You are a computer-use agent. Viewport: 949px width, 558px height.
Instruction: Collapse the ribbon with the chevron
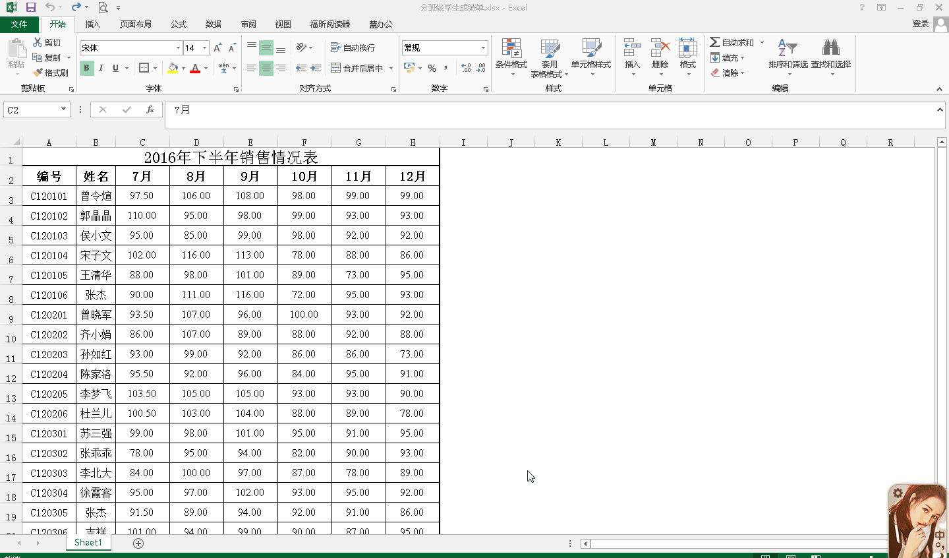[x=939, y=89]
